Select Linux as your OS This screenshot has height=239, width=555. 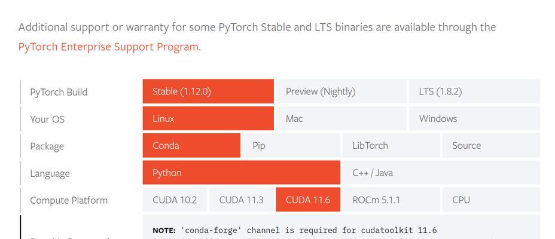[x=208, y=118]
